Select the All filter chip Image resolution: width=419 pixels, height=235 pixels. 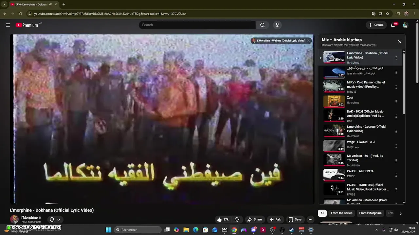click(322, 213)
